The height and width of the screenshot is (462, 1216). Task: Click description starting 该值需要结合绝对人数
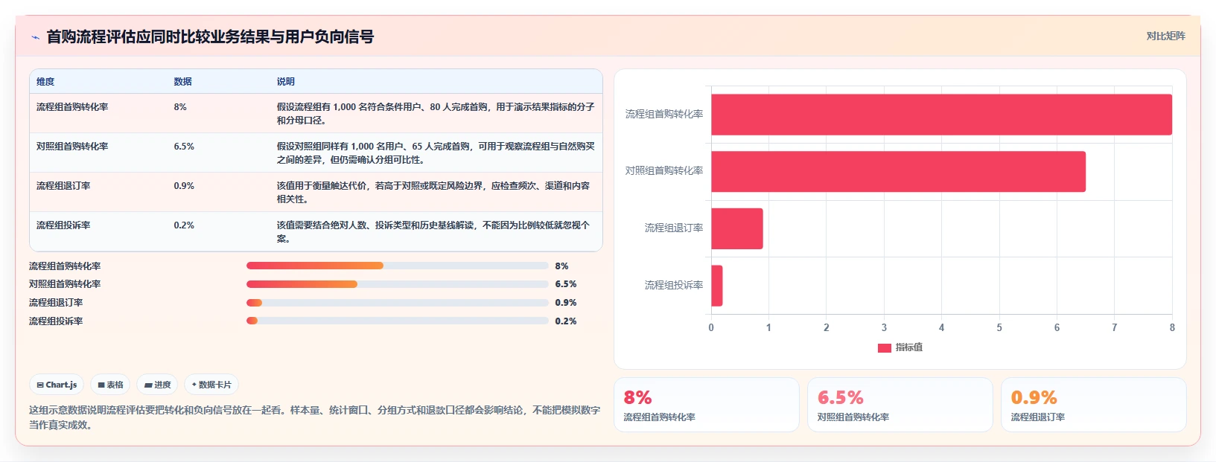[433, 232]
